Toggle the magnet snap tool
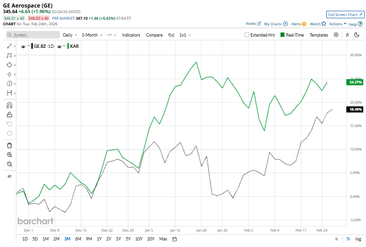Viewport: 366px width, 247px height. (x=9, y=105)
